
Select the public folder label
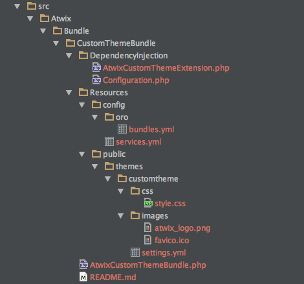tap(114, 154)
